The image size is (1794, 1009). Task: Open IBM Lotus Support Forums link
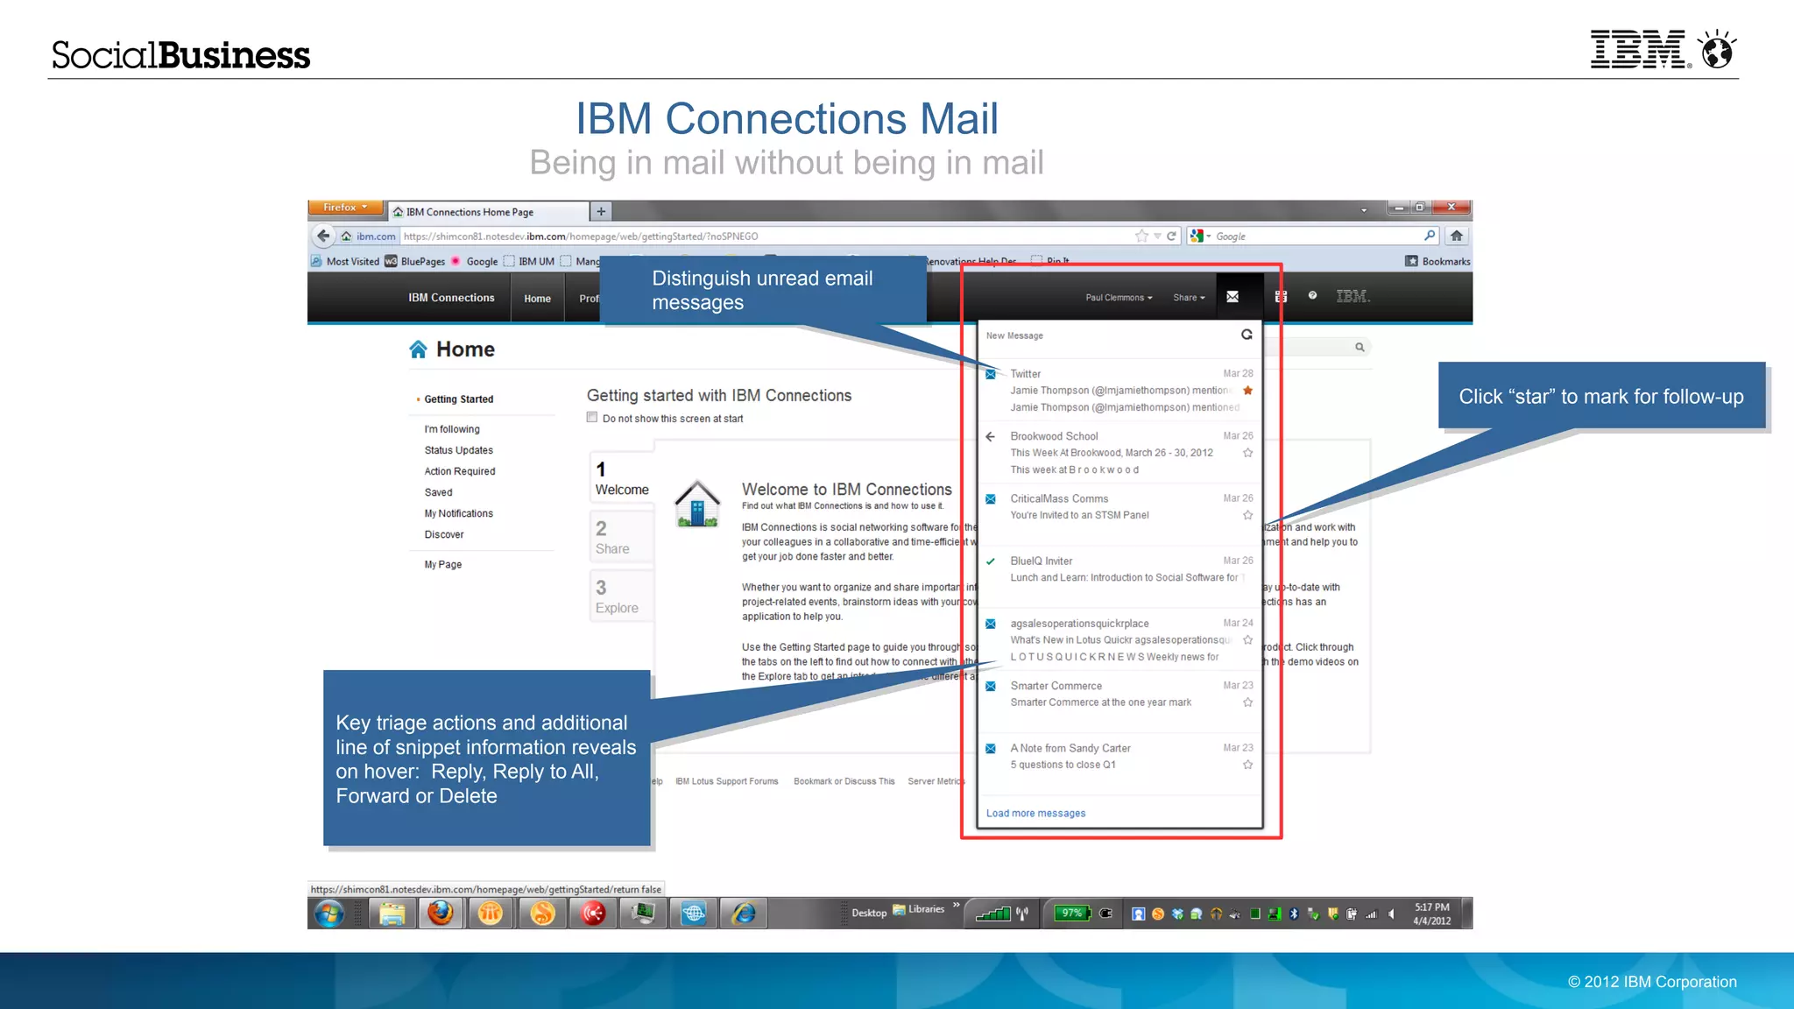point(726,781)
